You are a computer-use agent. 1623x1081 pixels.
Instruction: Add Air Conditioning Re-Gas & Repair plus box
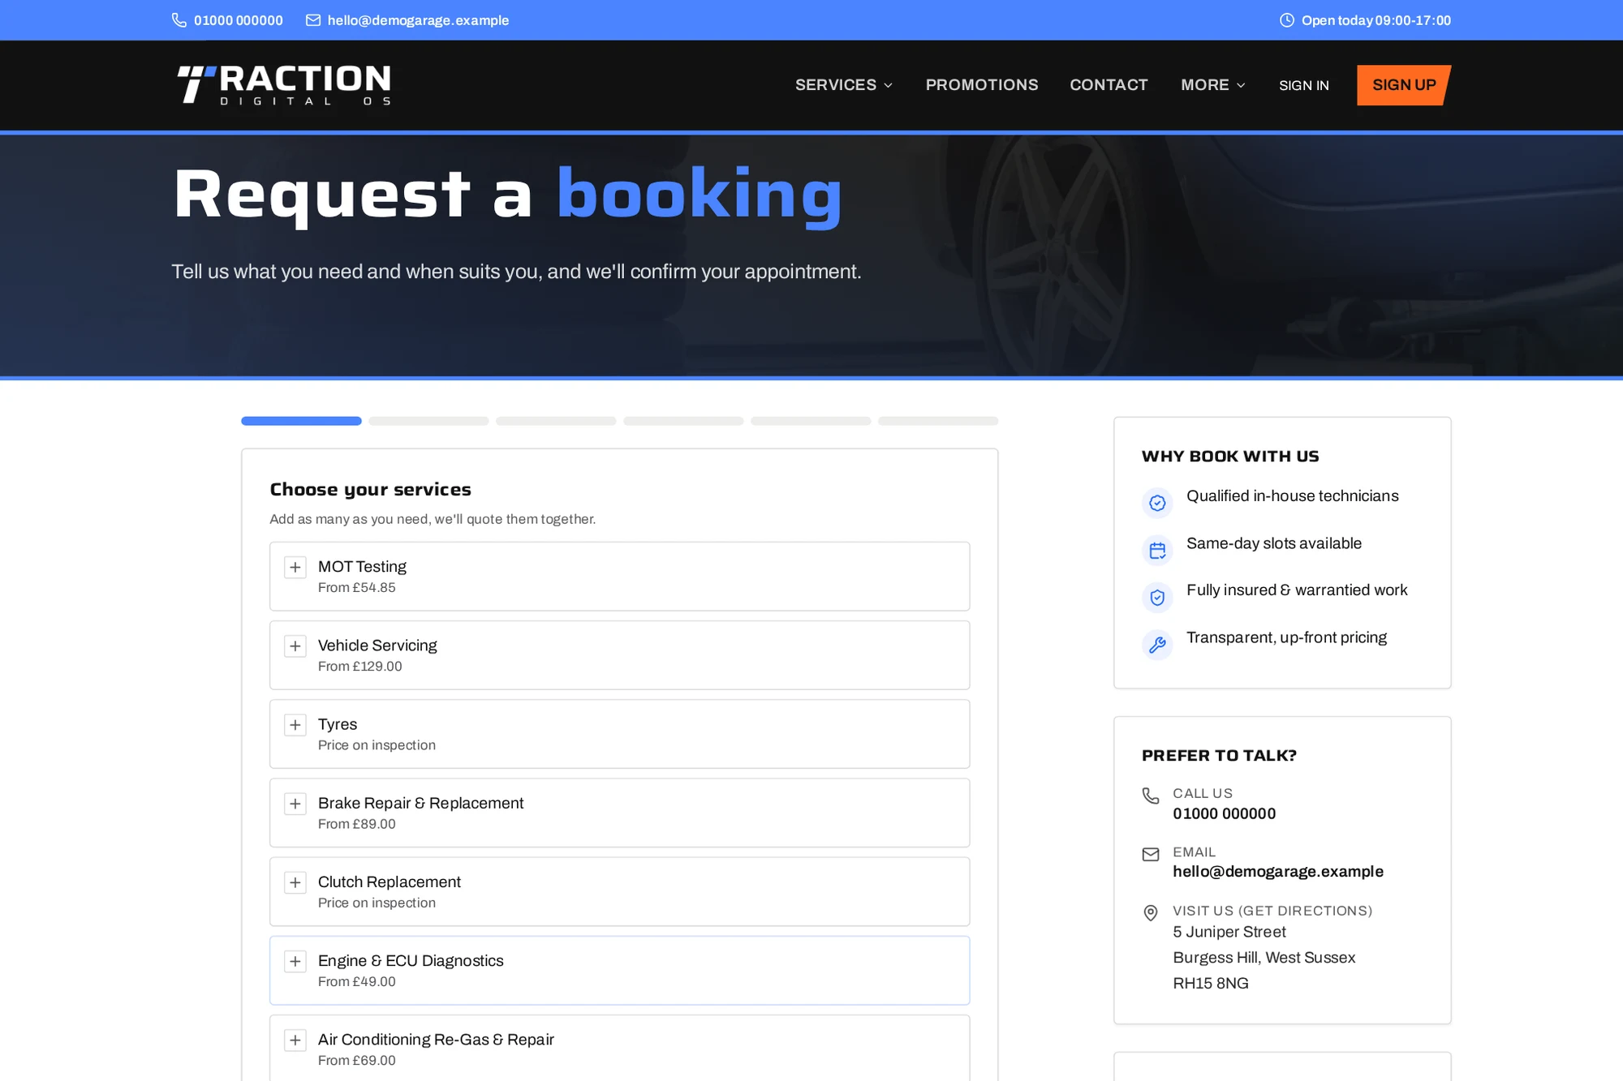click(295, 1040)
